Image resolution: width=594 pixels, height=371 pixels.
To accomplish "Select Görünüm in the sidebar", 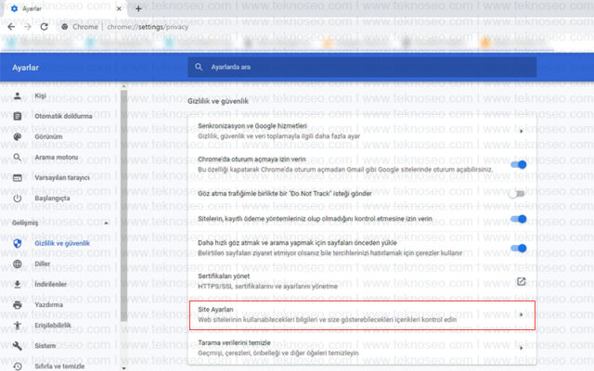I will click(48, 136).
